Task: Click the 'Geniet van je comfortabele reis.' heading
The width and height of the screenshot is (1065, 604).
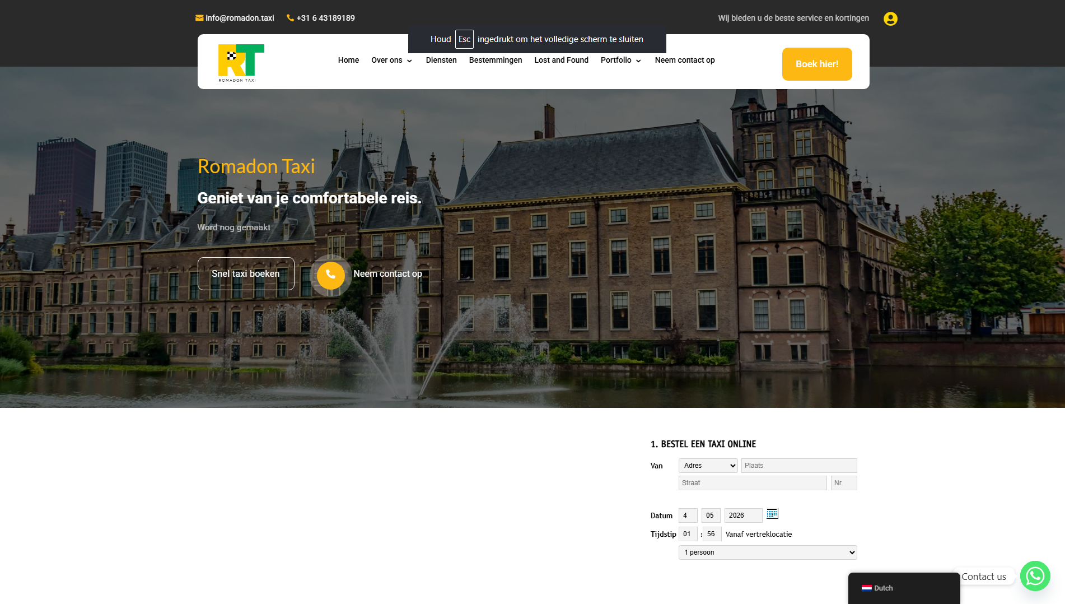Action: 309,198
